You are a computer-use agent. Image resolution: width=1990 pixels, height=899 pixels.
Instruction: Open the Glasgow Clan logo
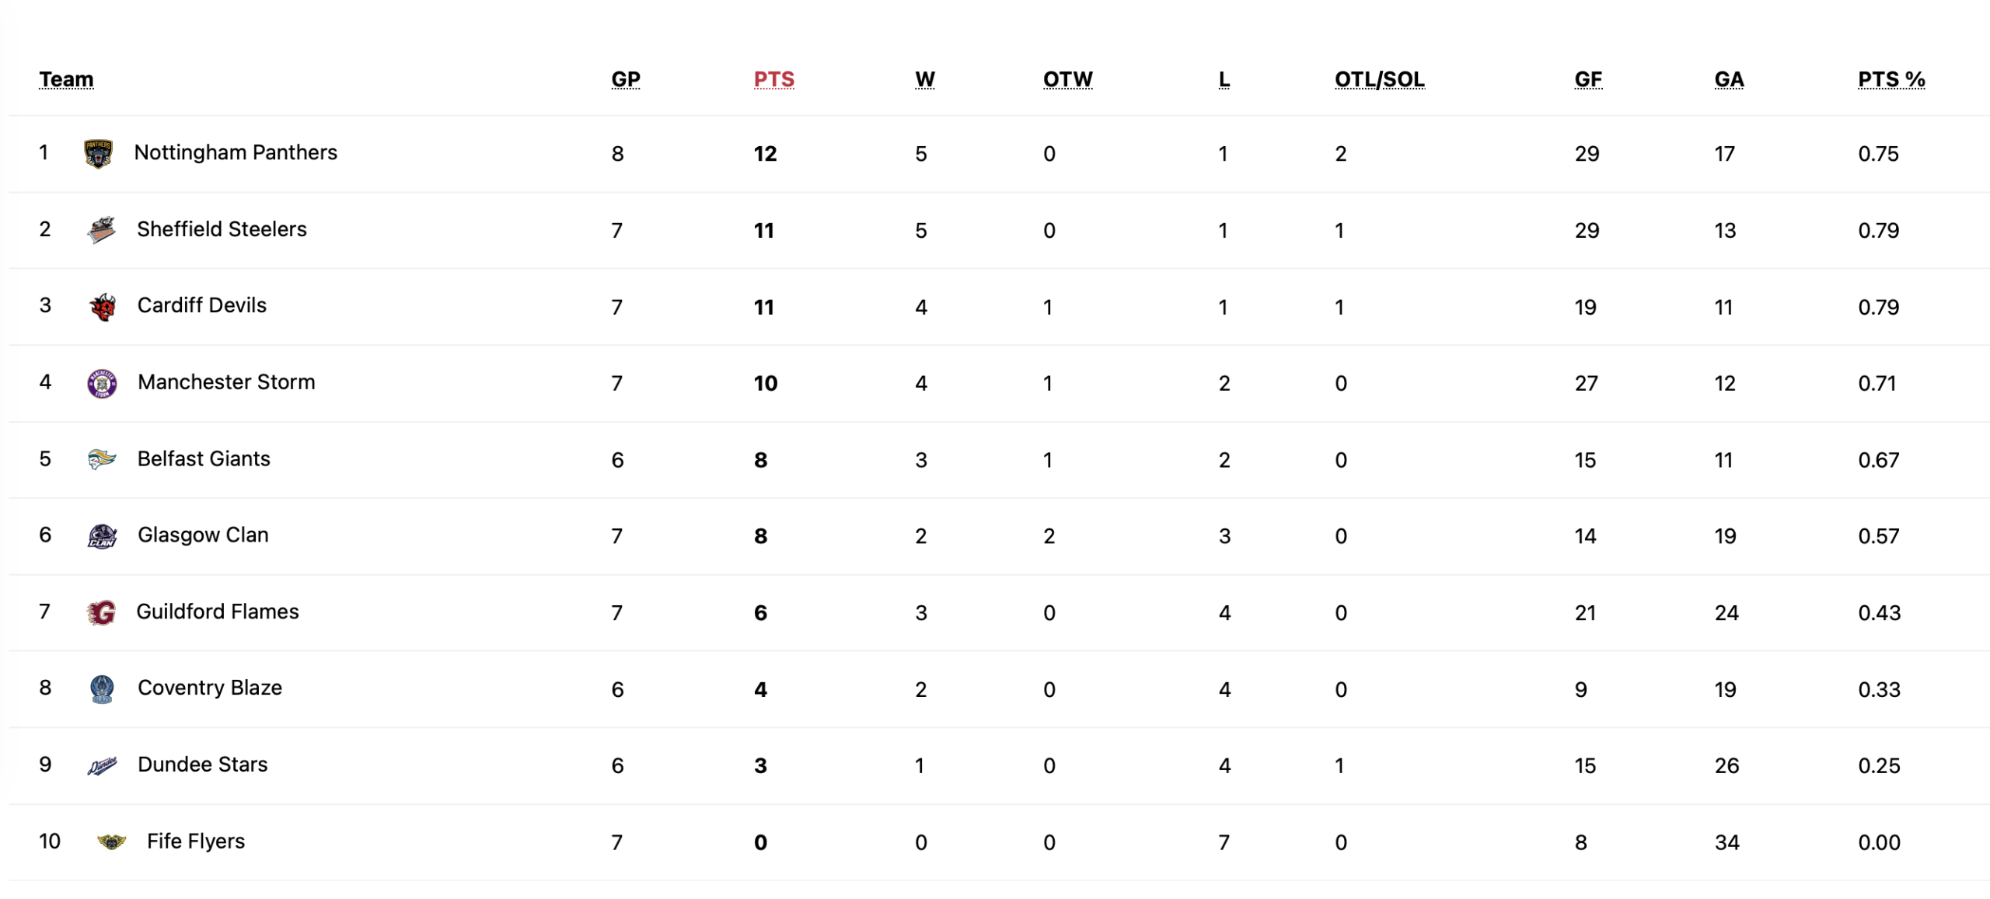coord(102,535)
